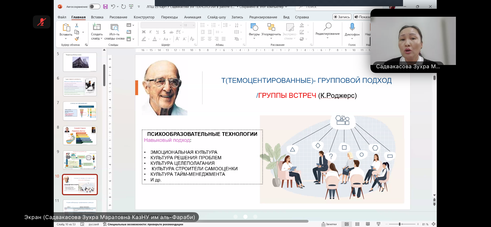Undo the last action
The height and width of the screenshot is (227, 491).
pos(113,7)
